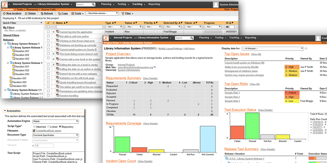The image size is (327, 163).
Task: Click the Version number field showing 1.0
Action: pos(44,145)
